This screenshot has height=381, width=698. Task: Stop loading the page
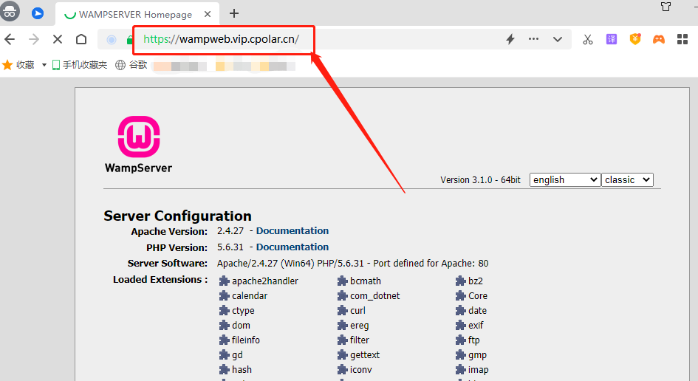coord(58,39)
